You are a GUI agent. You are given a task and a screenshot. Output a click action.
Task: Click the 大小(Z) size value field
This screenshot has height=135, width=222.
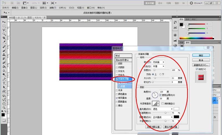point(174,78)
